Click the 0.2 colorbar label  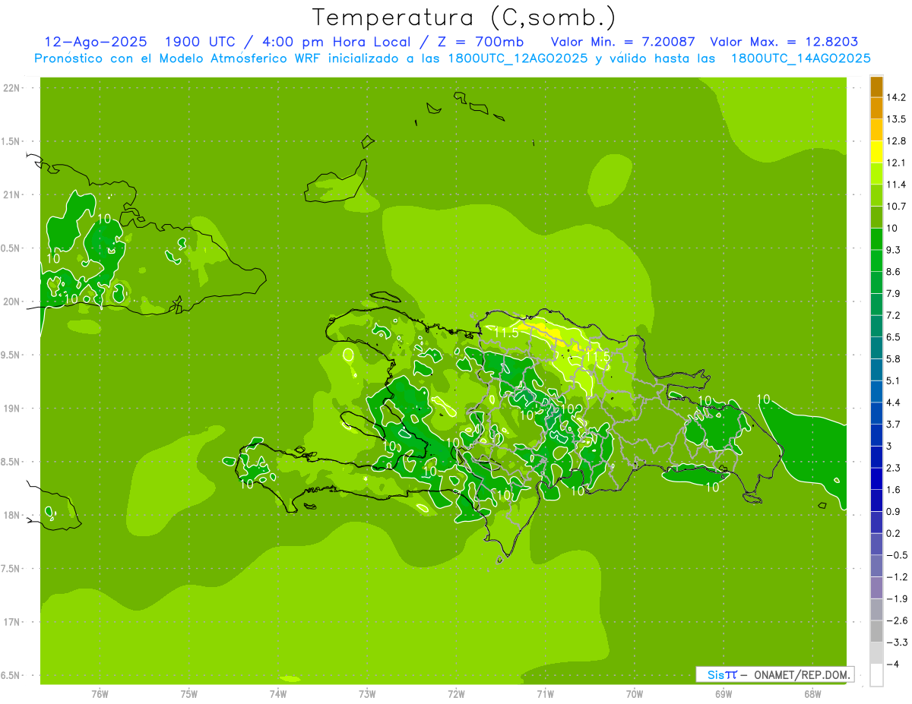click(x=894, y=533)
